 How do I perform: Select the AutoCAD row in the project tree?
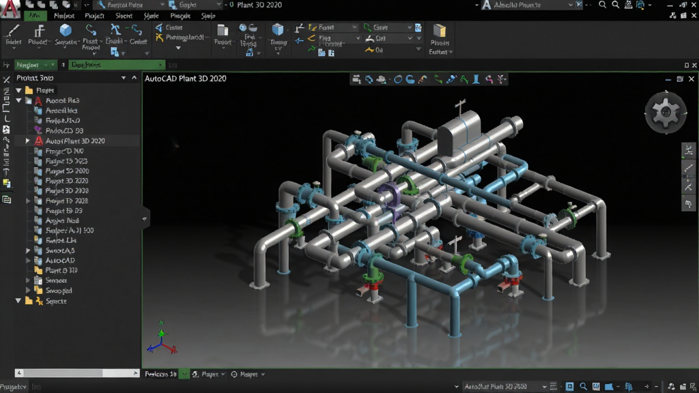click(77, 260)
